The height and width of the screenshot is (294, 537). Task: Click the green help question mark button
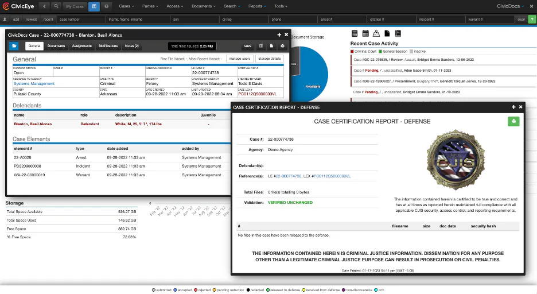coord(532,20)
